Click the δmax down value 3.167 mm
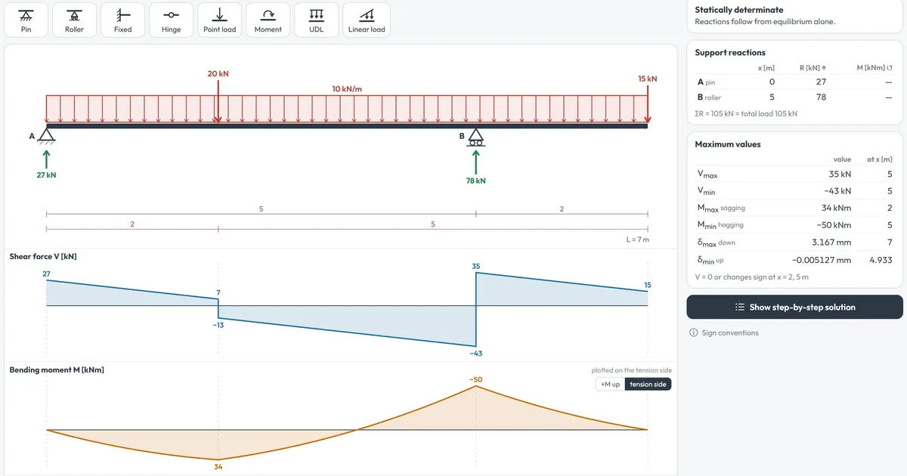The height and width of the screenshot is (476, 907). (x=831, y=242)
